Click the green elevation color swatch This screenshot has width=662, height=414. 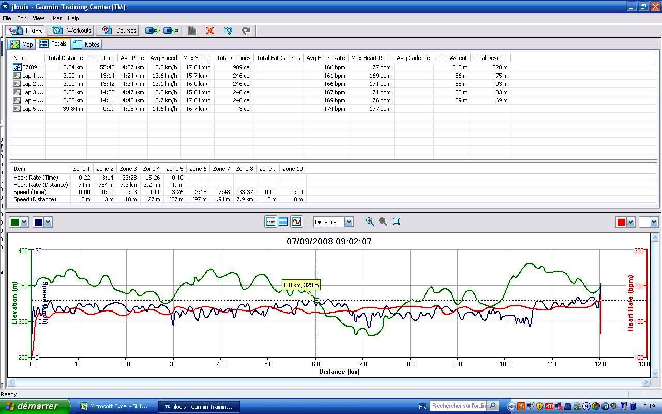(14, 222)
